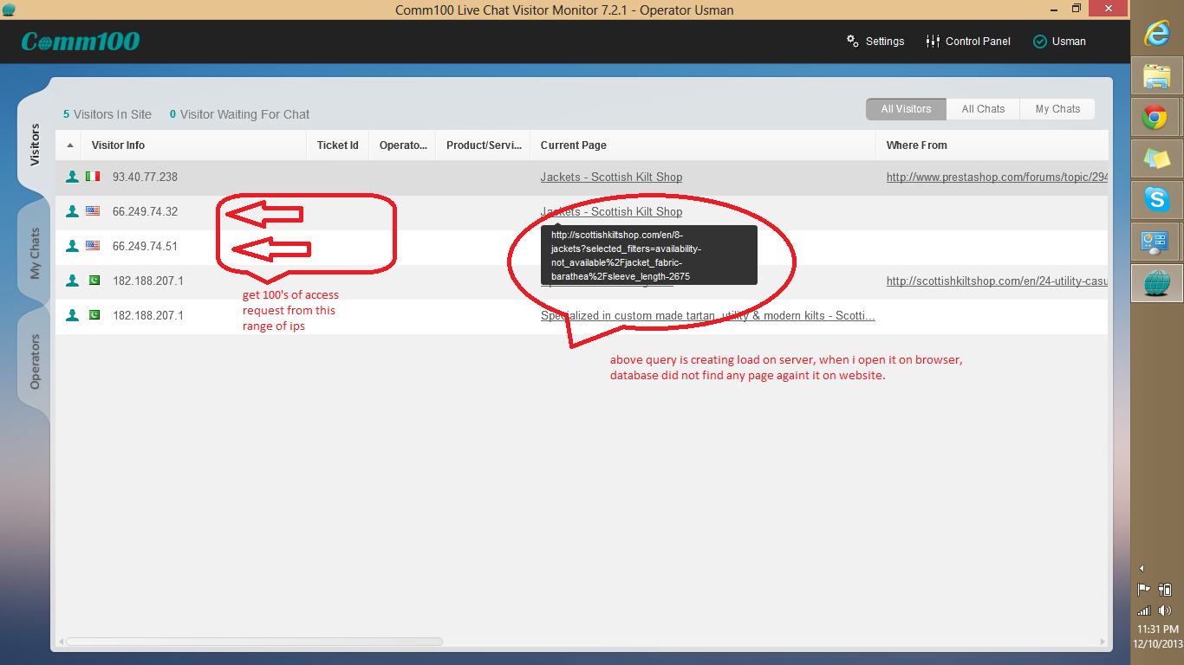Click the Pakistan flag in the 'Specialized in custom made' row
Screen dimensions: 1184x665
(93, 315)
